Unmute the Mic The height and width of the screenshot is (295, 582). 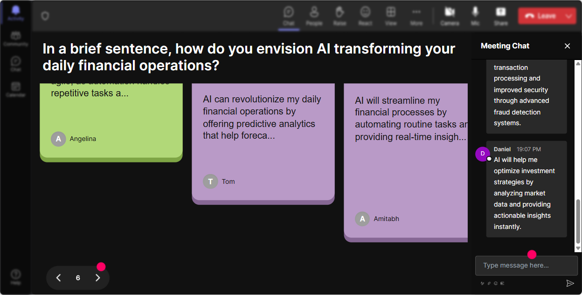(x=475, y=16)
